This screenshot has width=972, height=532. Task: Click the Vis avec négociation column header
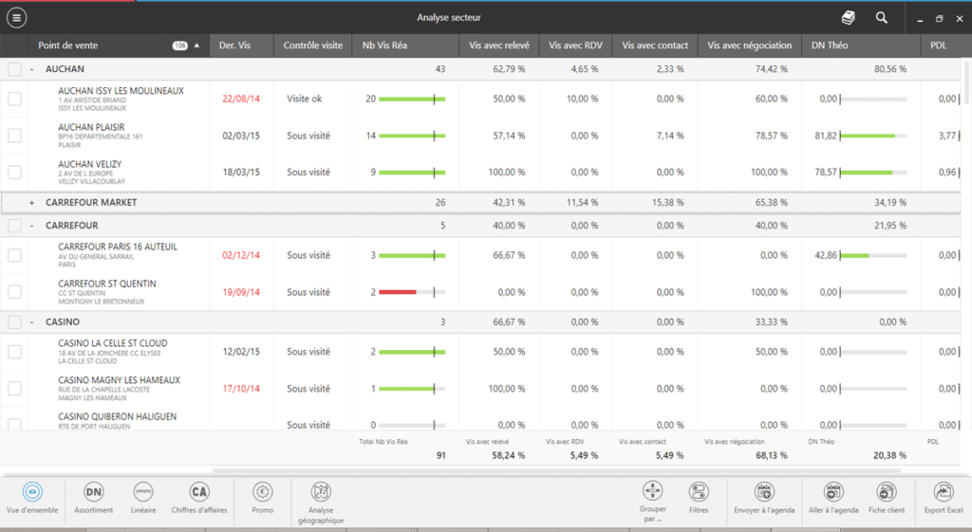749,46
